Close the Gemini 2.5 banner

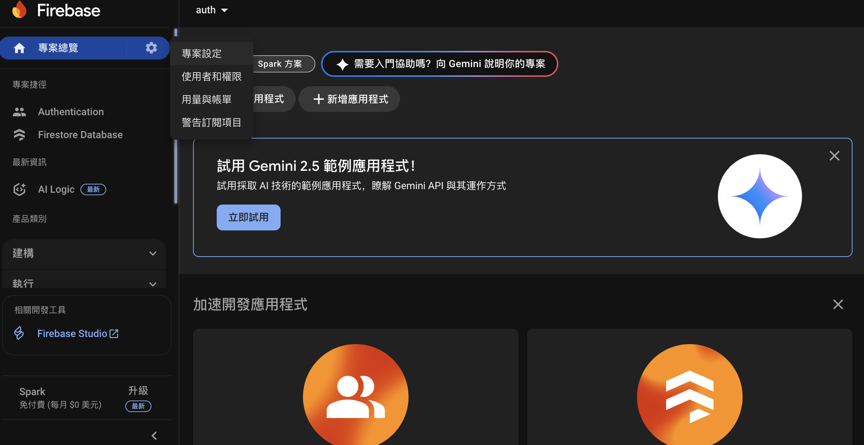click(834, 156)
